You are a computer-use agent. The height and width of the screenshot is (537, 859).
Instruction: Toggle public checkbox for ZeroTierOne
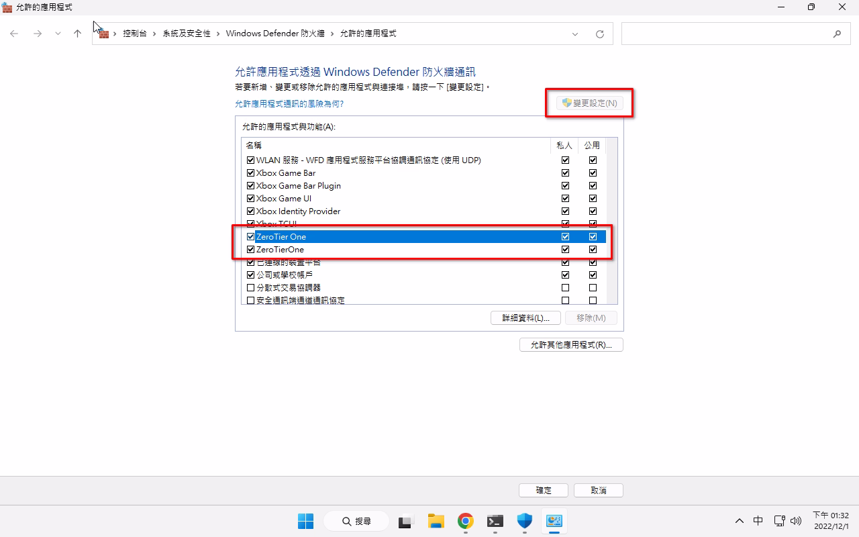593,250
